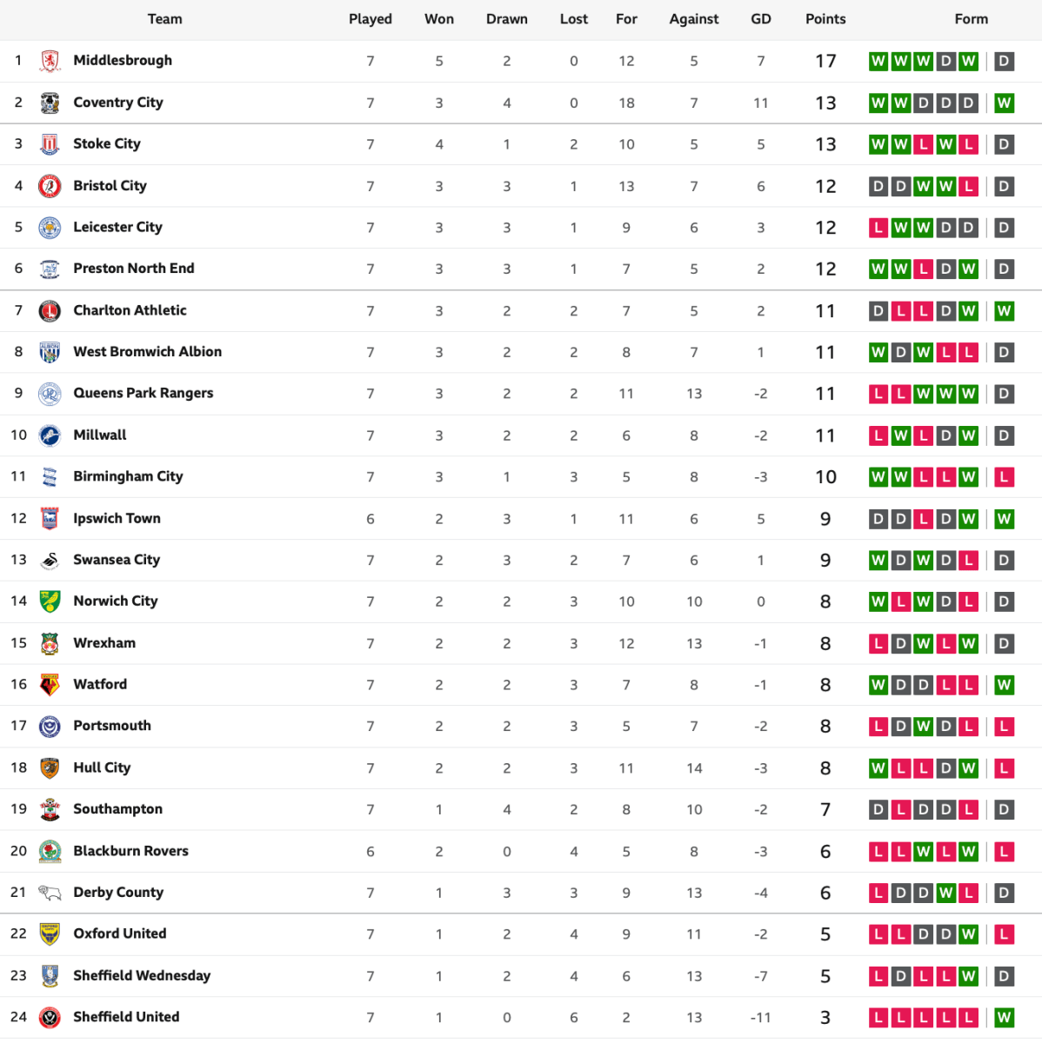
Task: Open the Blackburn Rovers team link
Action: pos(131,851)
